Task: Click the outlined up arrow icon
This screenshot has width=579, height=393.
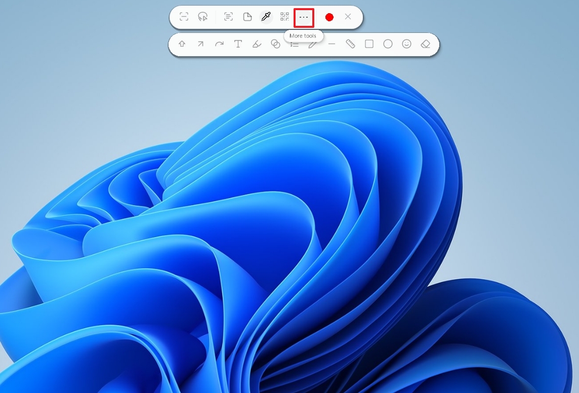Action: coord(182,44)
